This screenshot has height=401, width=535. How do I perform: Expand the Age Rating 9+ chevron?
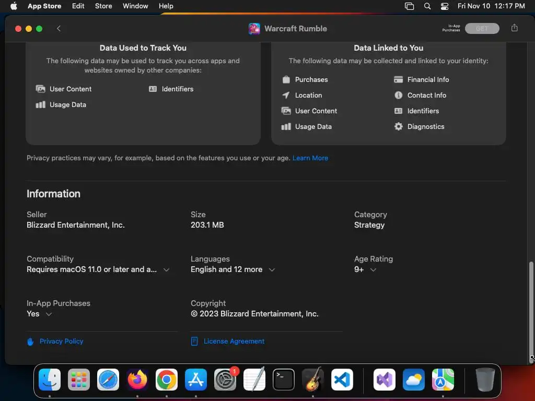click(373, 270)
